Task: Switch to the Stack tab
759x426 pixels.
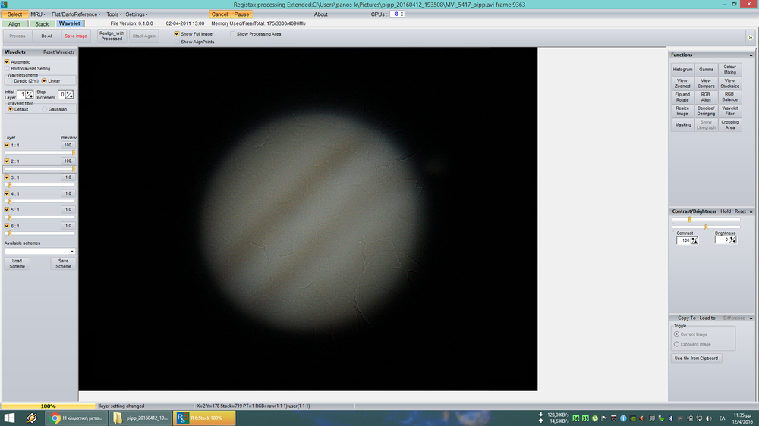Action: (x=42, y=24)
